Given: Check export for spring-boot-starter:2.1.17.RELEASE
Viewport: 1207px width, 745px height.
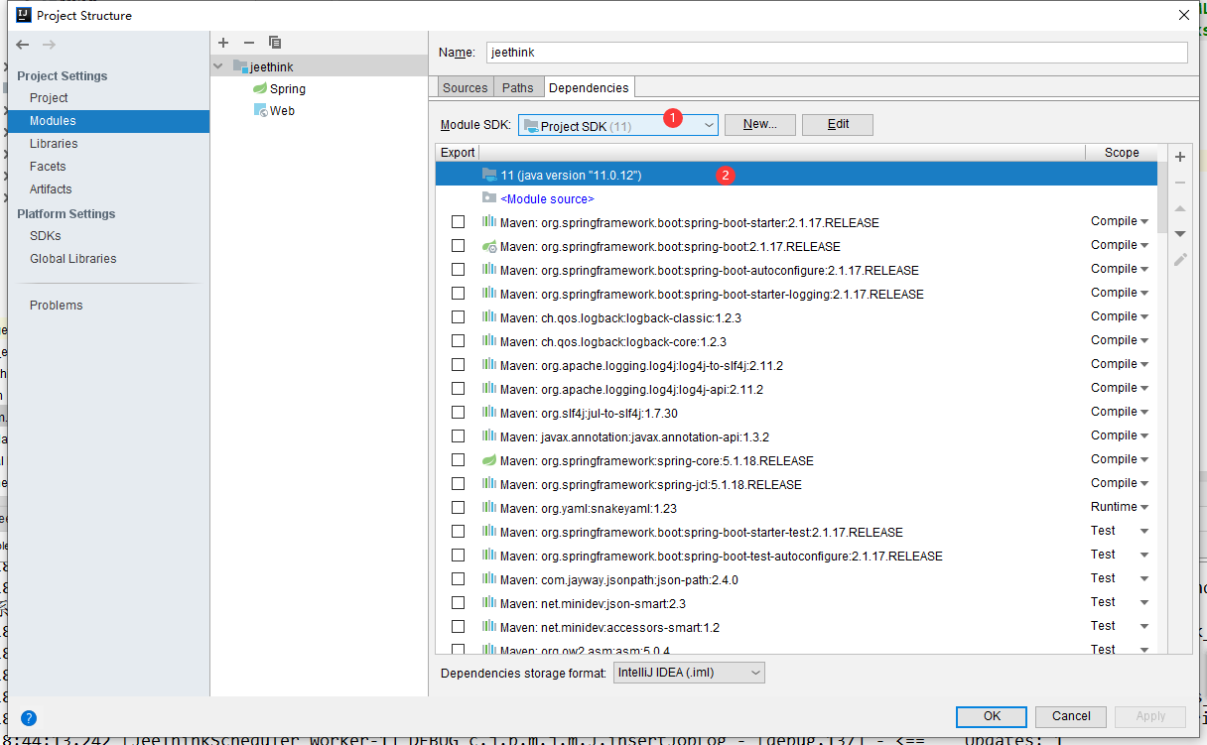Looking at the screenshot, I should coord(458,221).
